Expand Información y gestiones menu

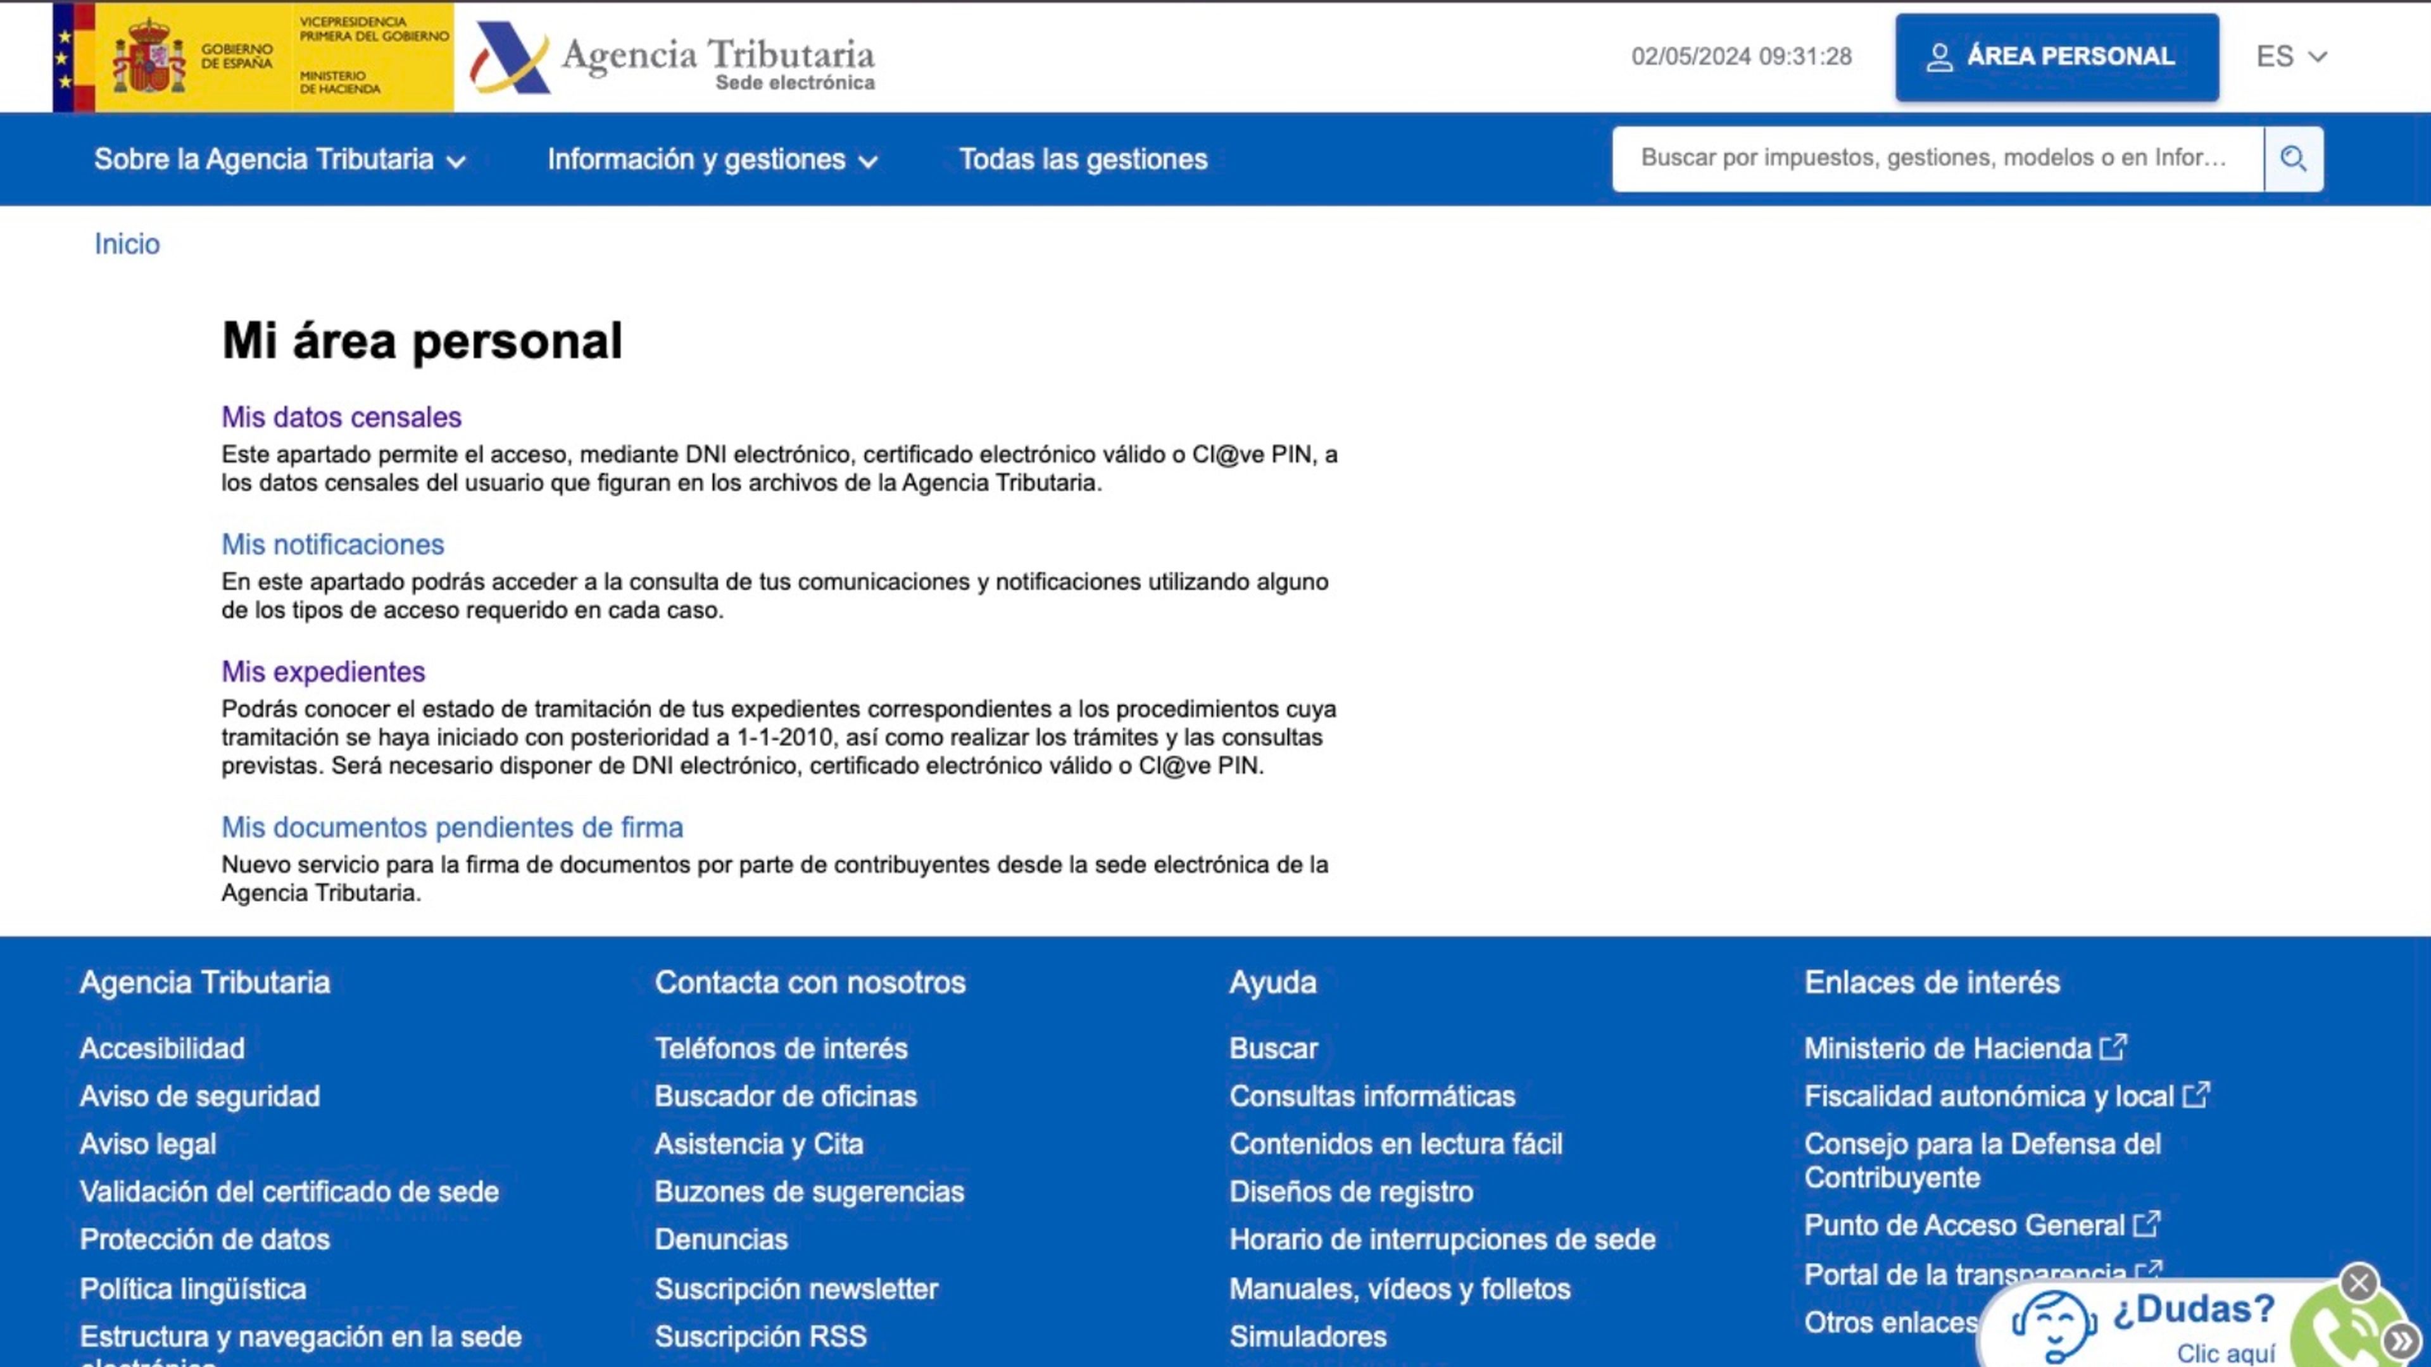[712, 159]
